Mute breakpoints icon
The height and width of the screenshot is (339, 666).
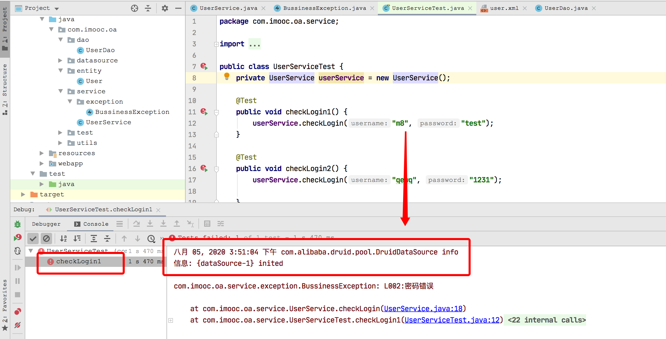pyautogui.click(x=18, y=325)
